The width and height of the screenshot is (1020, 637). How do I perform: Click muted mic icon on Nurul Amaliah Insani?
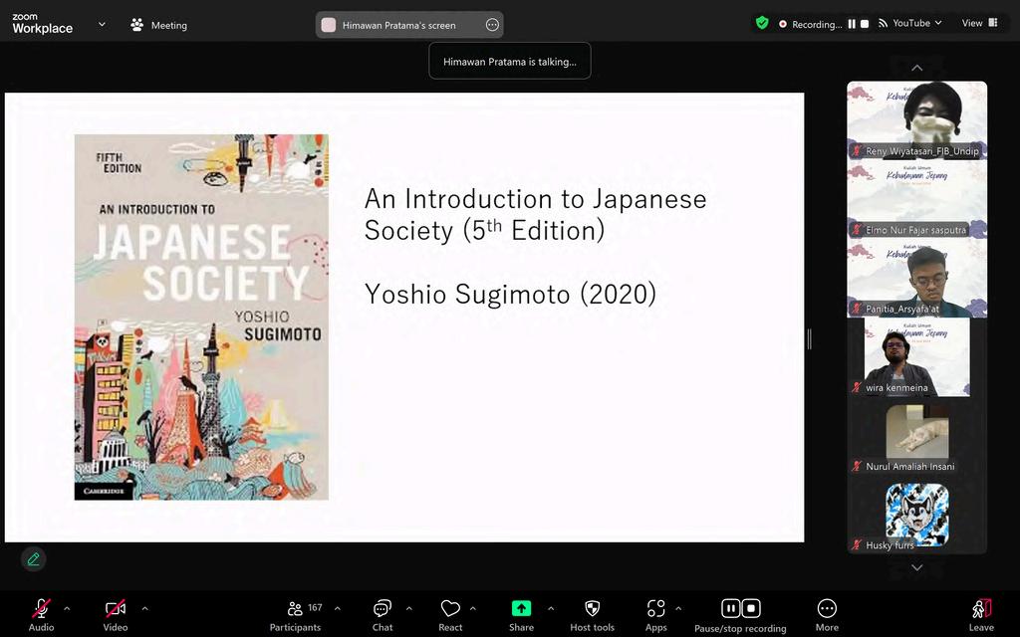[857, 466]
